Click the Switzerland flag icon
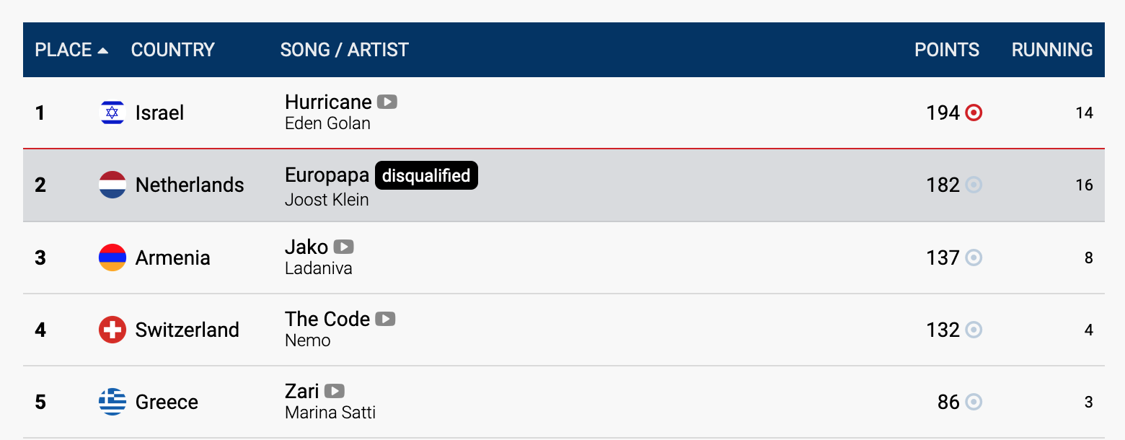 coord(112,330)
